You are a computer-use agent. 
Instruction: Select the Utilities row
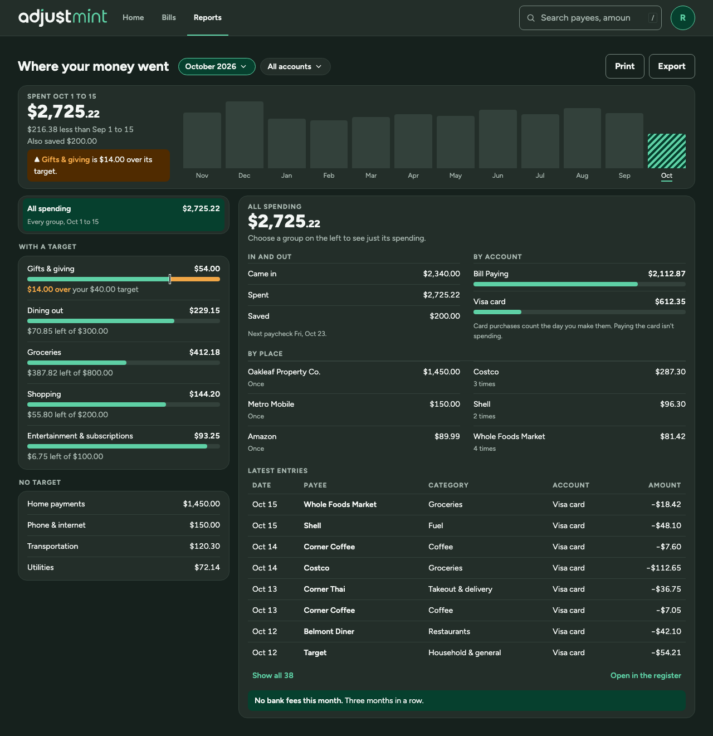pos(124,567)
